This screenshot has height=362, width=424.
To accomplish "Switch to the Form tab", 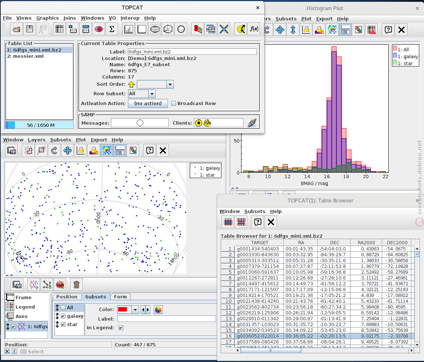I will pyautogui.click(x=120, y=297).
